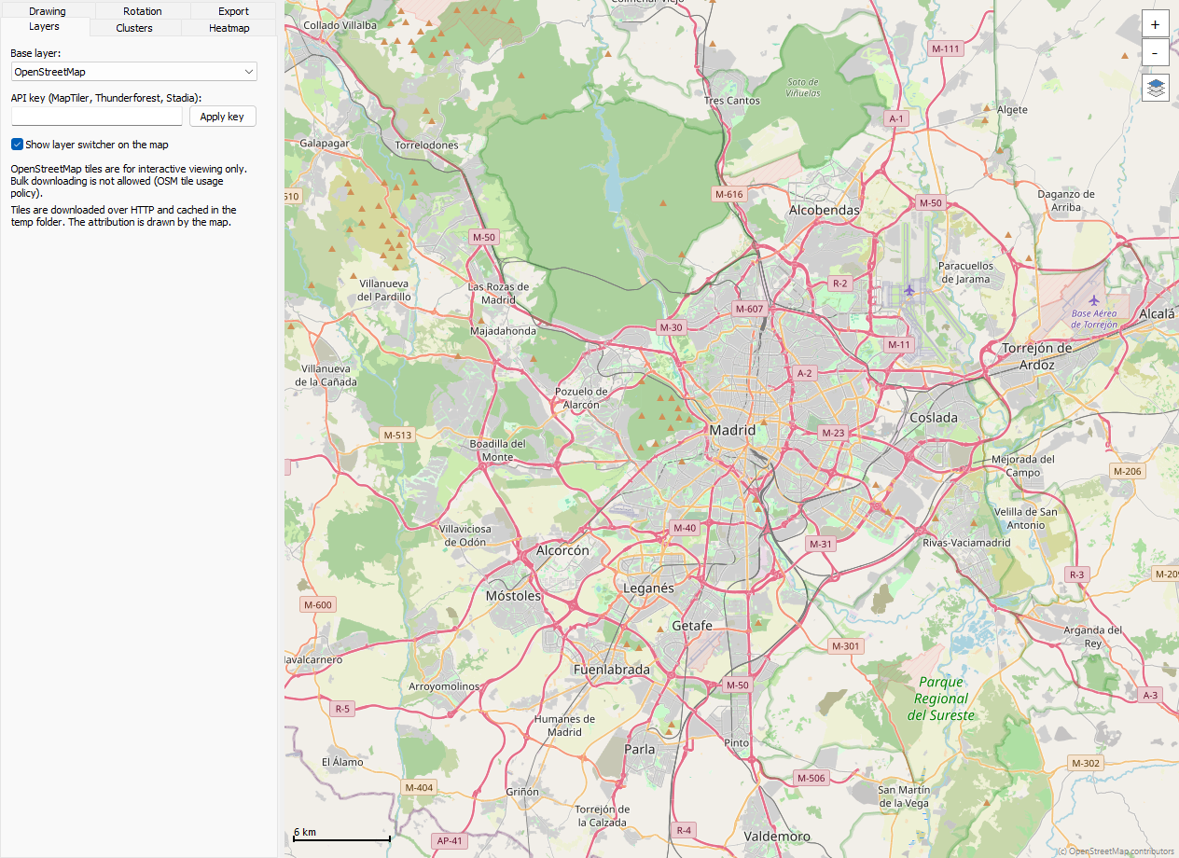Click the Base Aérea de Torrejón plane icon
This screenshot has width=1179, height=858.
coord(1093,300)
